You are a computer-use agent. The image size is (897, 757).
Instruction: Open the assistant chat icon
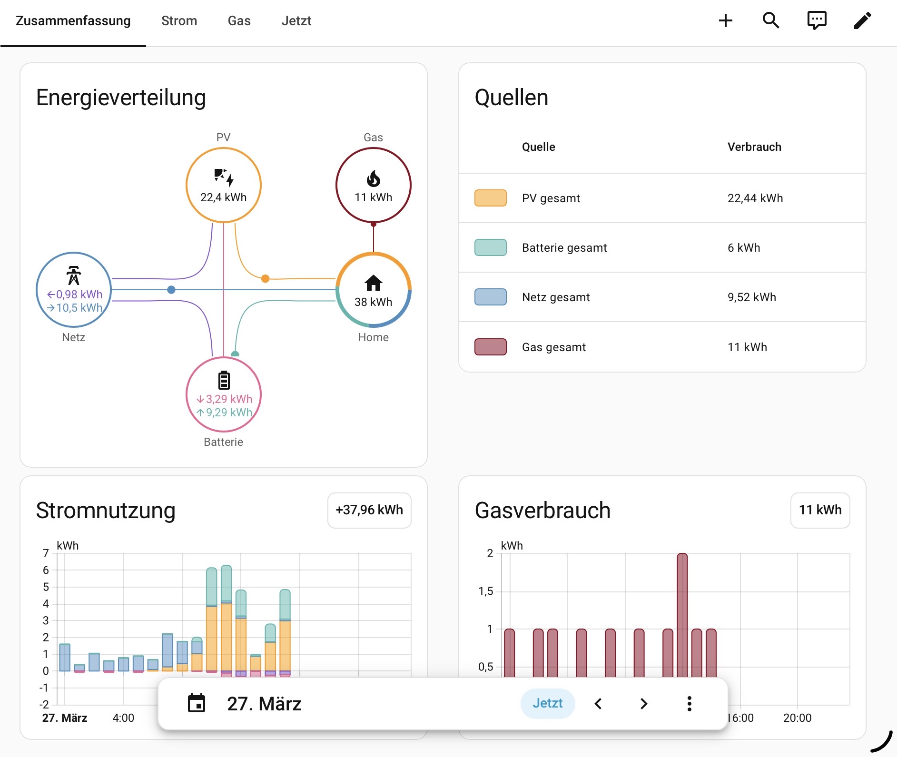(x=817, y=20)
